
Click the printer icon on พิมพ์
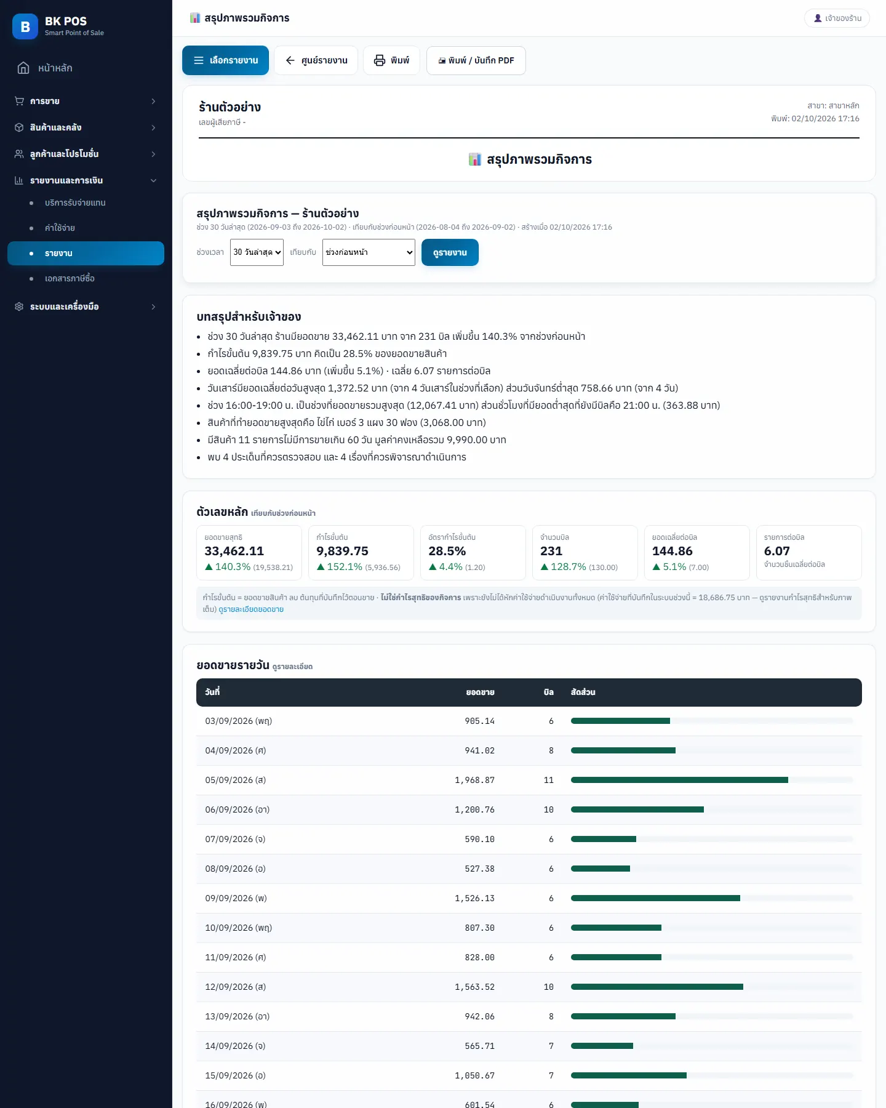(x=380, y=60)
